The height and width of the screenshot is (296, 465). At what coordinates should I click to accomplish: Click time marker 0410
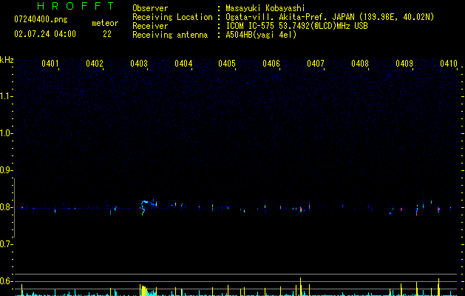(x=449, y=64)
